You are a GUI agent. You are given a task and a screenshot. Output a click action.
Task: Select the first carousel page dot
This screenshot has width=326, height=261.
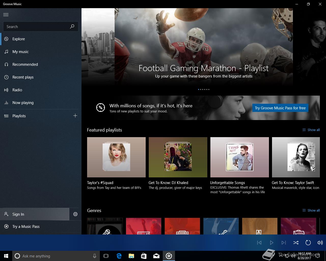pos(199,89)
